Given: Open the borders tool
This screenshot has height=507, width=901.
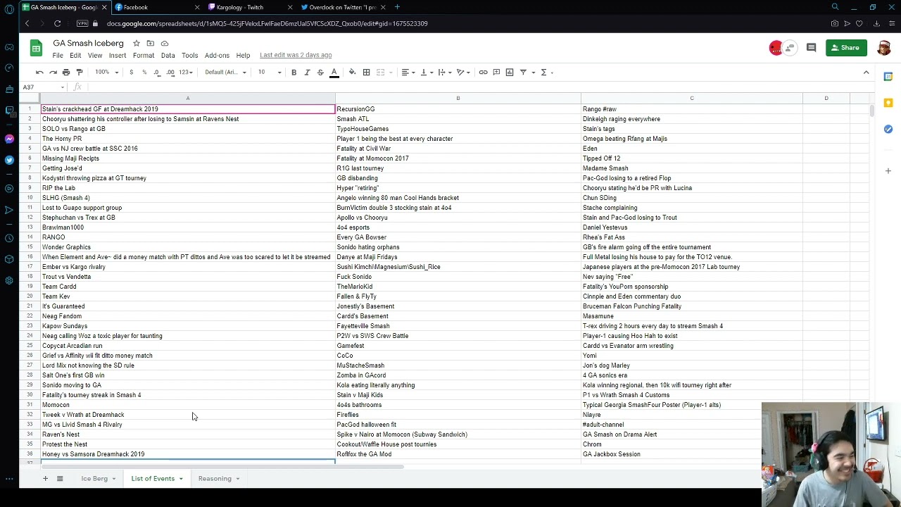Looking at the screenshot, I should pyautogui.click(x=366, y=72).
